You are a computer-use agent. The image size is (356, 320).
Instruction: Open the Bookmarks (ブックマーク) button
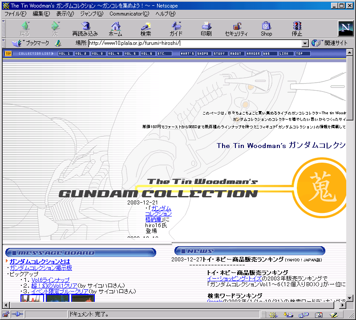[30, 43]
